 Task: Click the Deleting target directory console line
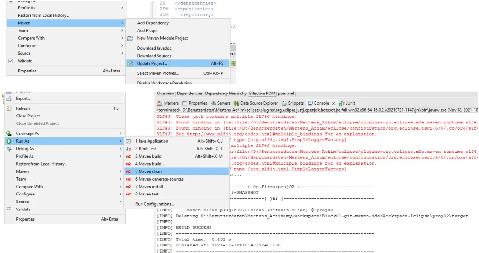tap(312, 216)
